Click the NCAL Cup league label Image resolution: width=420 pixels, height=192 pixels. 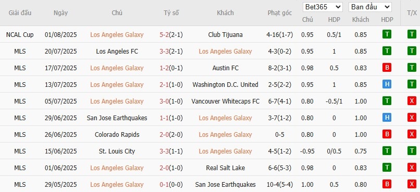click(20, 35)
